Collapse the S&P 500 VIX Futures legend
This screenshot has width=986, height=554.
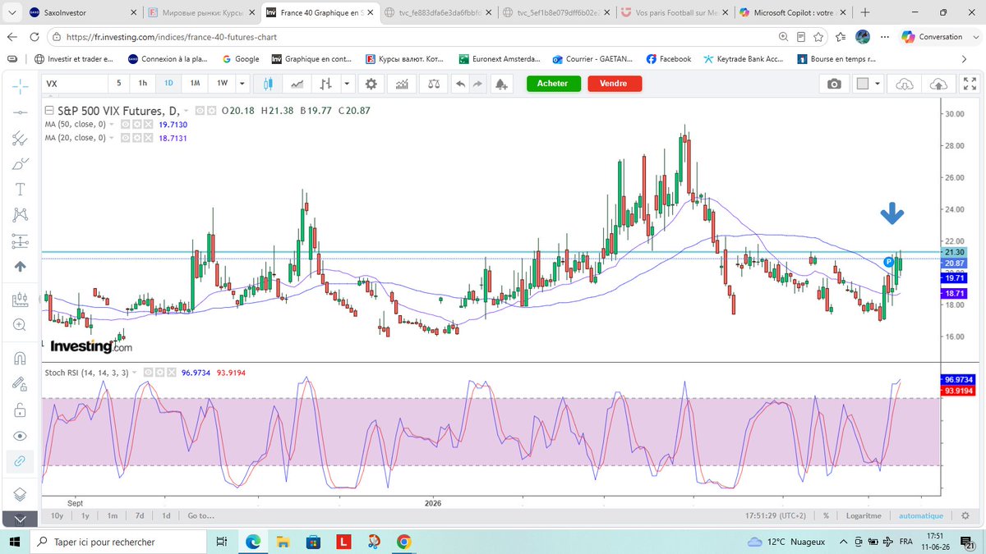[48, 110]
